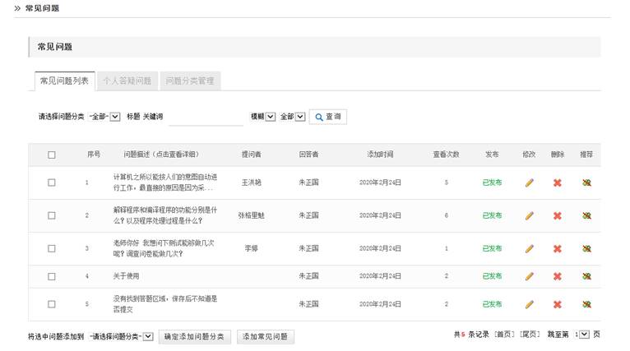630x351 pixels.
Task: Switch to the 个人答疑问题 tab
Action: click(x=127, y=81)
